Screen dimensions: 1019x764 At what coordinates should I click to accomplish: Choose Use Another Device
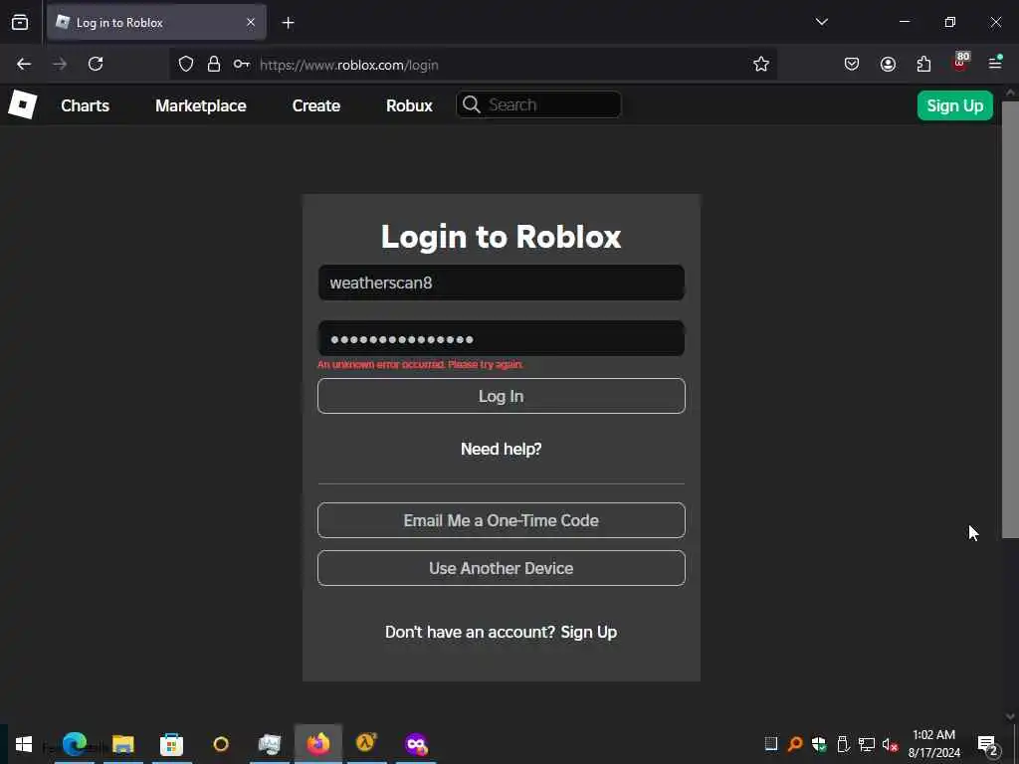pos(502,568)
